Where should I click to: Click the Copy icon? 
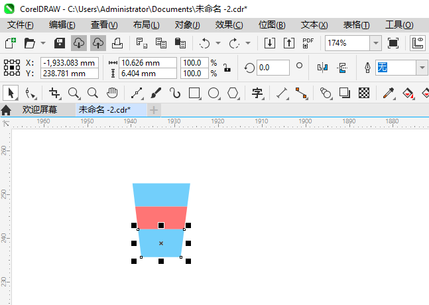click(x=161, y=43)
